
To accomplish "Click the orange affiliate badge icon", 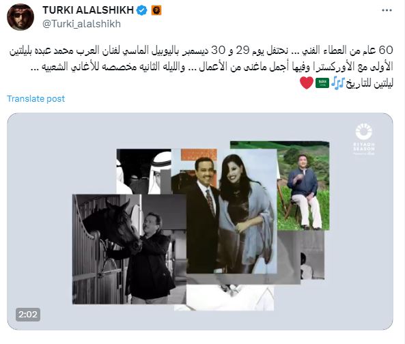I will click(156, 10).
